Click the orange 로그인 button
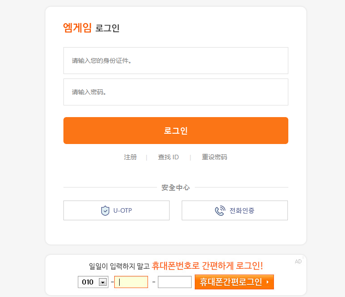The height and width of the screenshot is (297, 345). pyautogui.click(x=176, y=131)
